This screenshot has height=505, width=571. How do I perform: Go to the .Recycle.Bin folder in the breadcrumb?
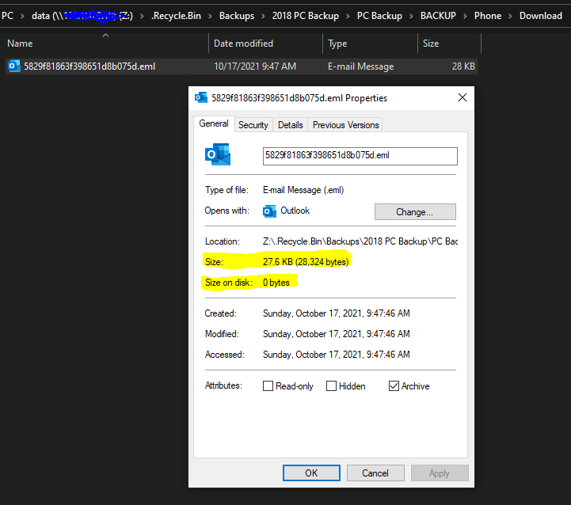click(177, 16)
